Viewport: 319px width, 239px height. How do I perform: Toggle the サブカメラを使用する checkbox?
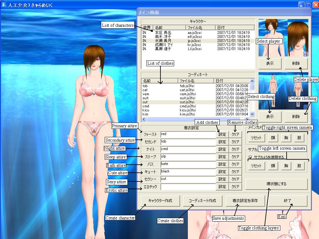pyautogui.click(x=251, y=157)
